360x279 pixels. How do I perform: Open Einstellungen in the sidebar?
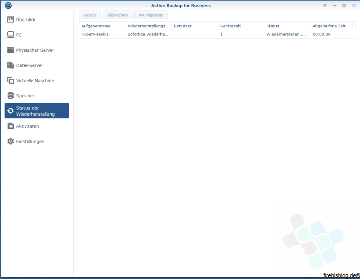point(37,141)
